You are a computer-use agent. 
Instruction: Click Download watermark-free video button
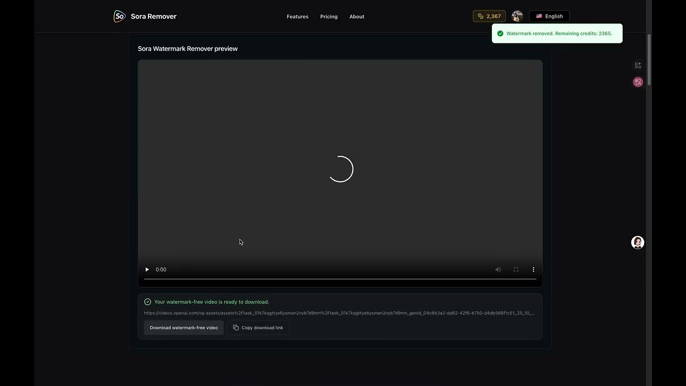coord(184,328)
